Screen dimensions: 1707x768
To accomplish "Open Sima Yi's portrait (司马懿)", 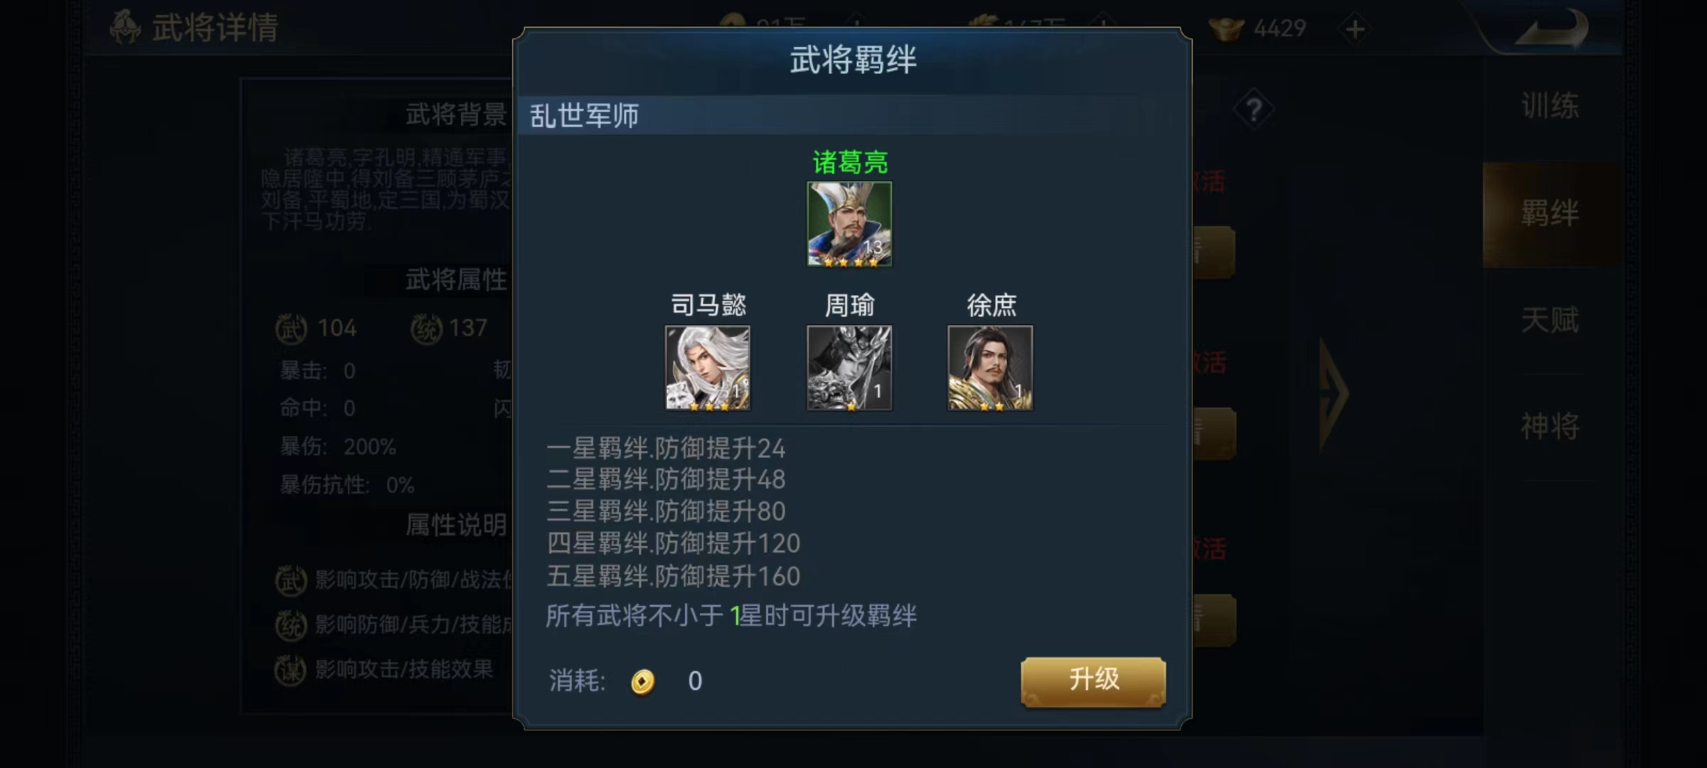I will 708,368.
